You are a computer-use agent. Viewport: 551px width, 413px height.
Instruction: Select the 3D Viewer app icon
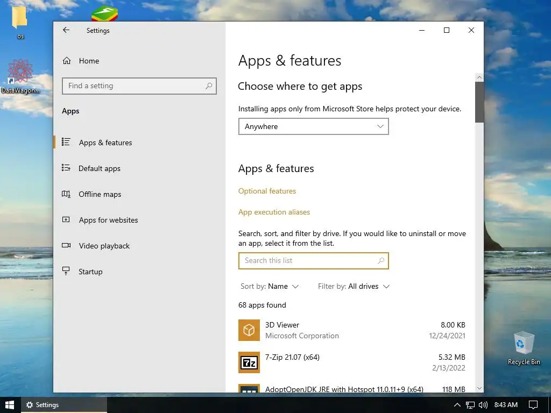point(249,330)
